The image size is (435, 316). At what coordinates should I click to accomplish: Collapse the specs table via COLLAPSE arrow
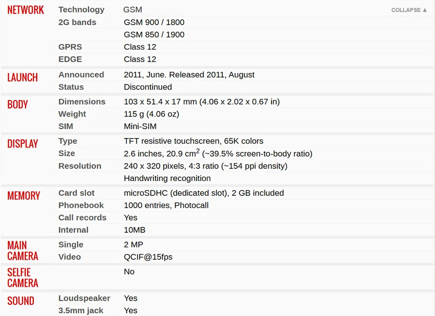click(409, 10)
